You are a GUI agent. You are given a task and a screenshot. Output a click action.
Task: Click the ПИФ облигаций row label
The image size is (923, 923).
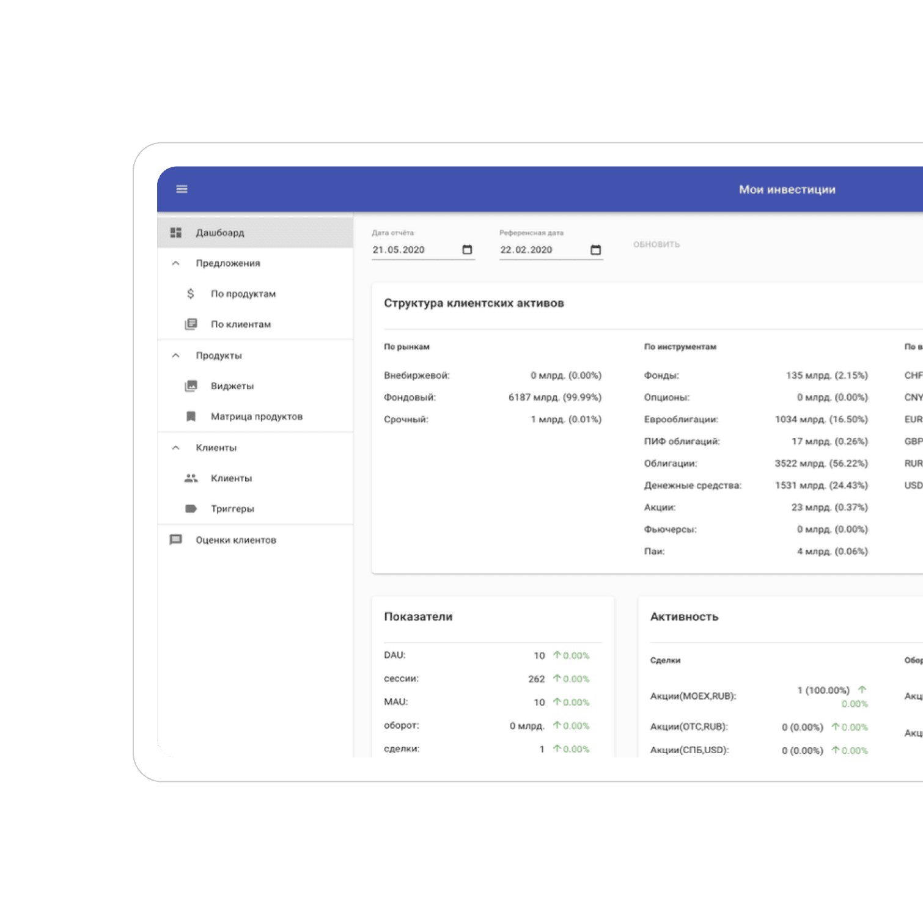682,441
